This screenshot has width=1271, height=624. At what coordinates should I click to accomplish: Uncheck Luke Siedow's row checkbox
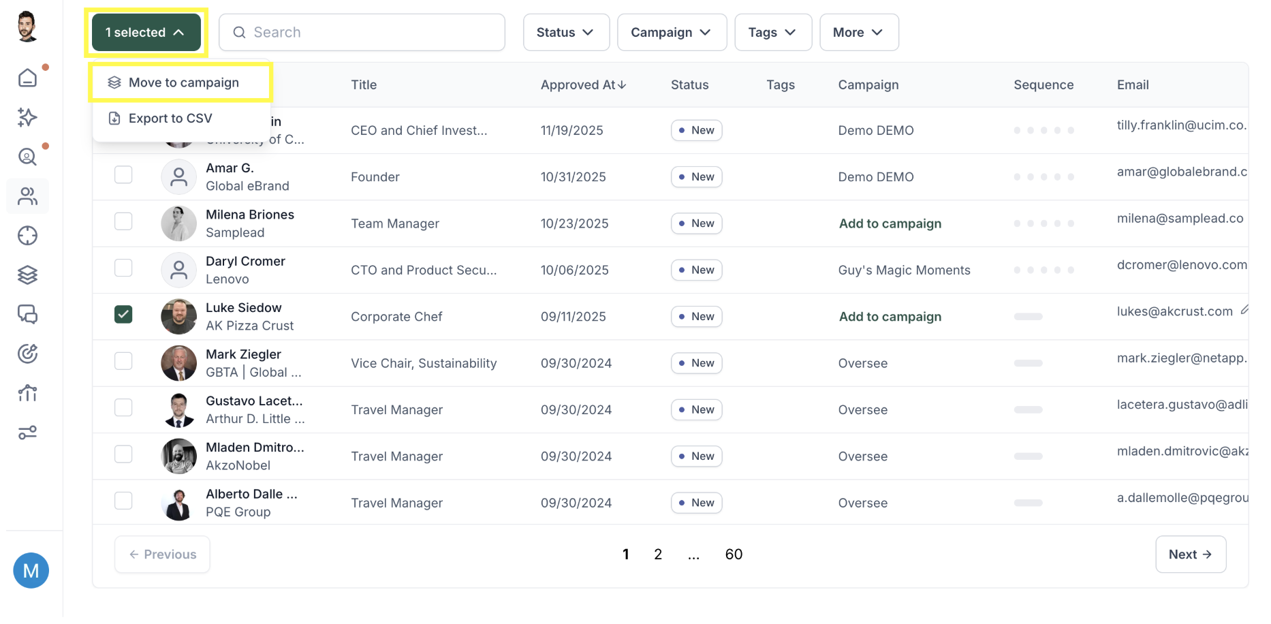pos(123,314)
